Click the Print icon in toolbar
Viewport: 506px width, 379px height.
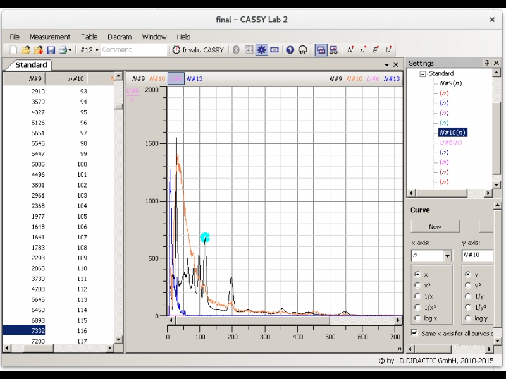pos(63,50)
